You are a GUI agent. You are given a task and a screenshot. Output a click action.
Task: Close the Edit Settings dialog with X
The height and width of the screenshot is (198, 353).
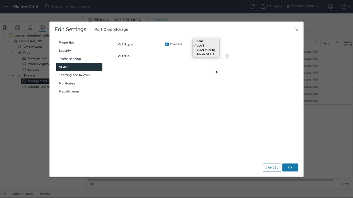click(x=296, y=30)
